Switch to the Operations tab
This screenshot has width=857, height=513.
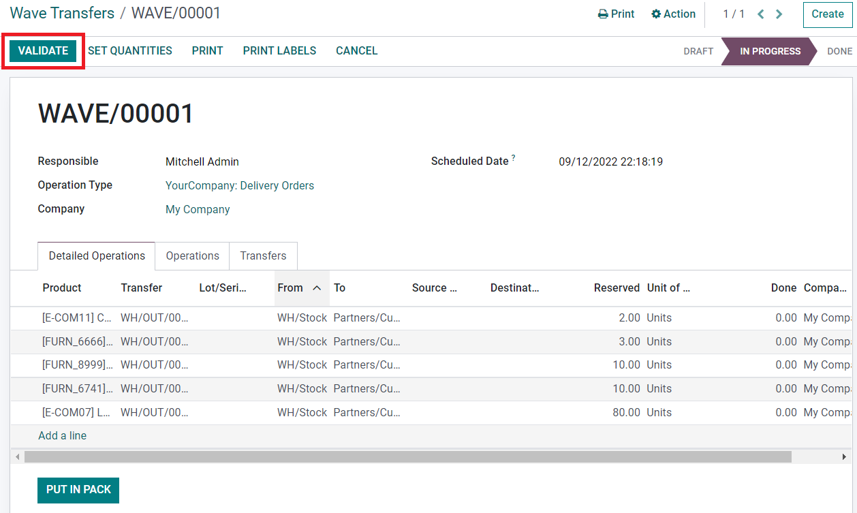coord(192,256)
